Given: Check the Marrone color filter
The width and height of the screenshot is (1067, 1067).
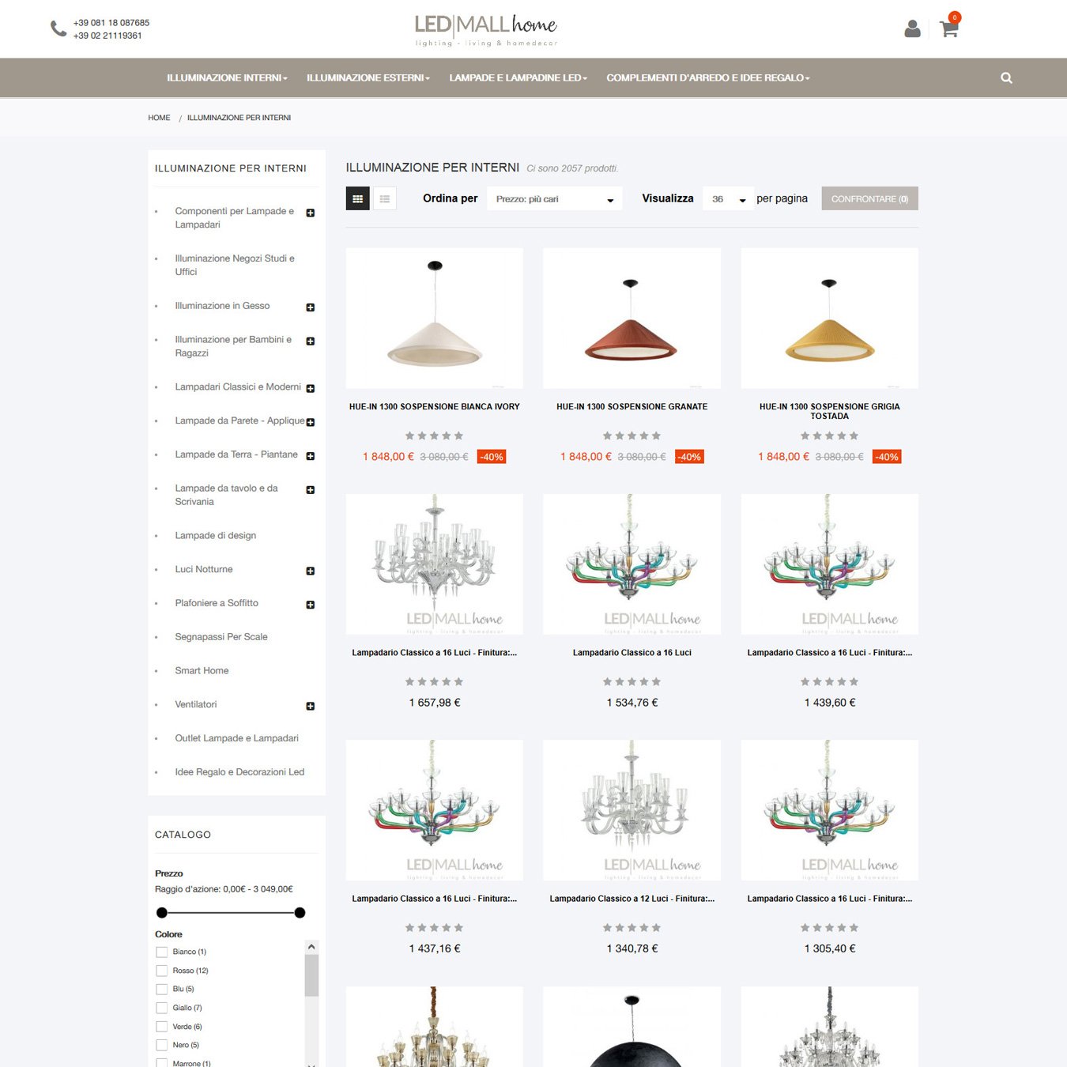Looking at the screenshot, I should [x=162, y=1063].
